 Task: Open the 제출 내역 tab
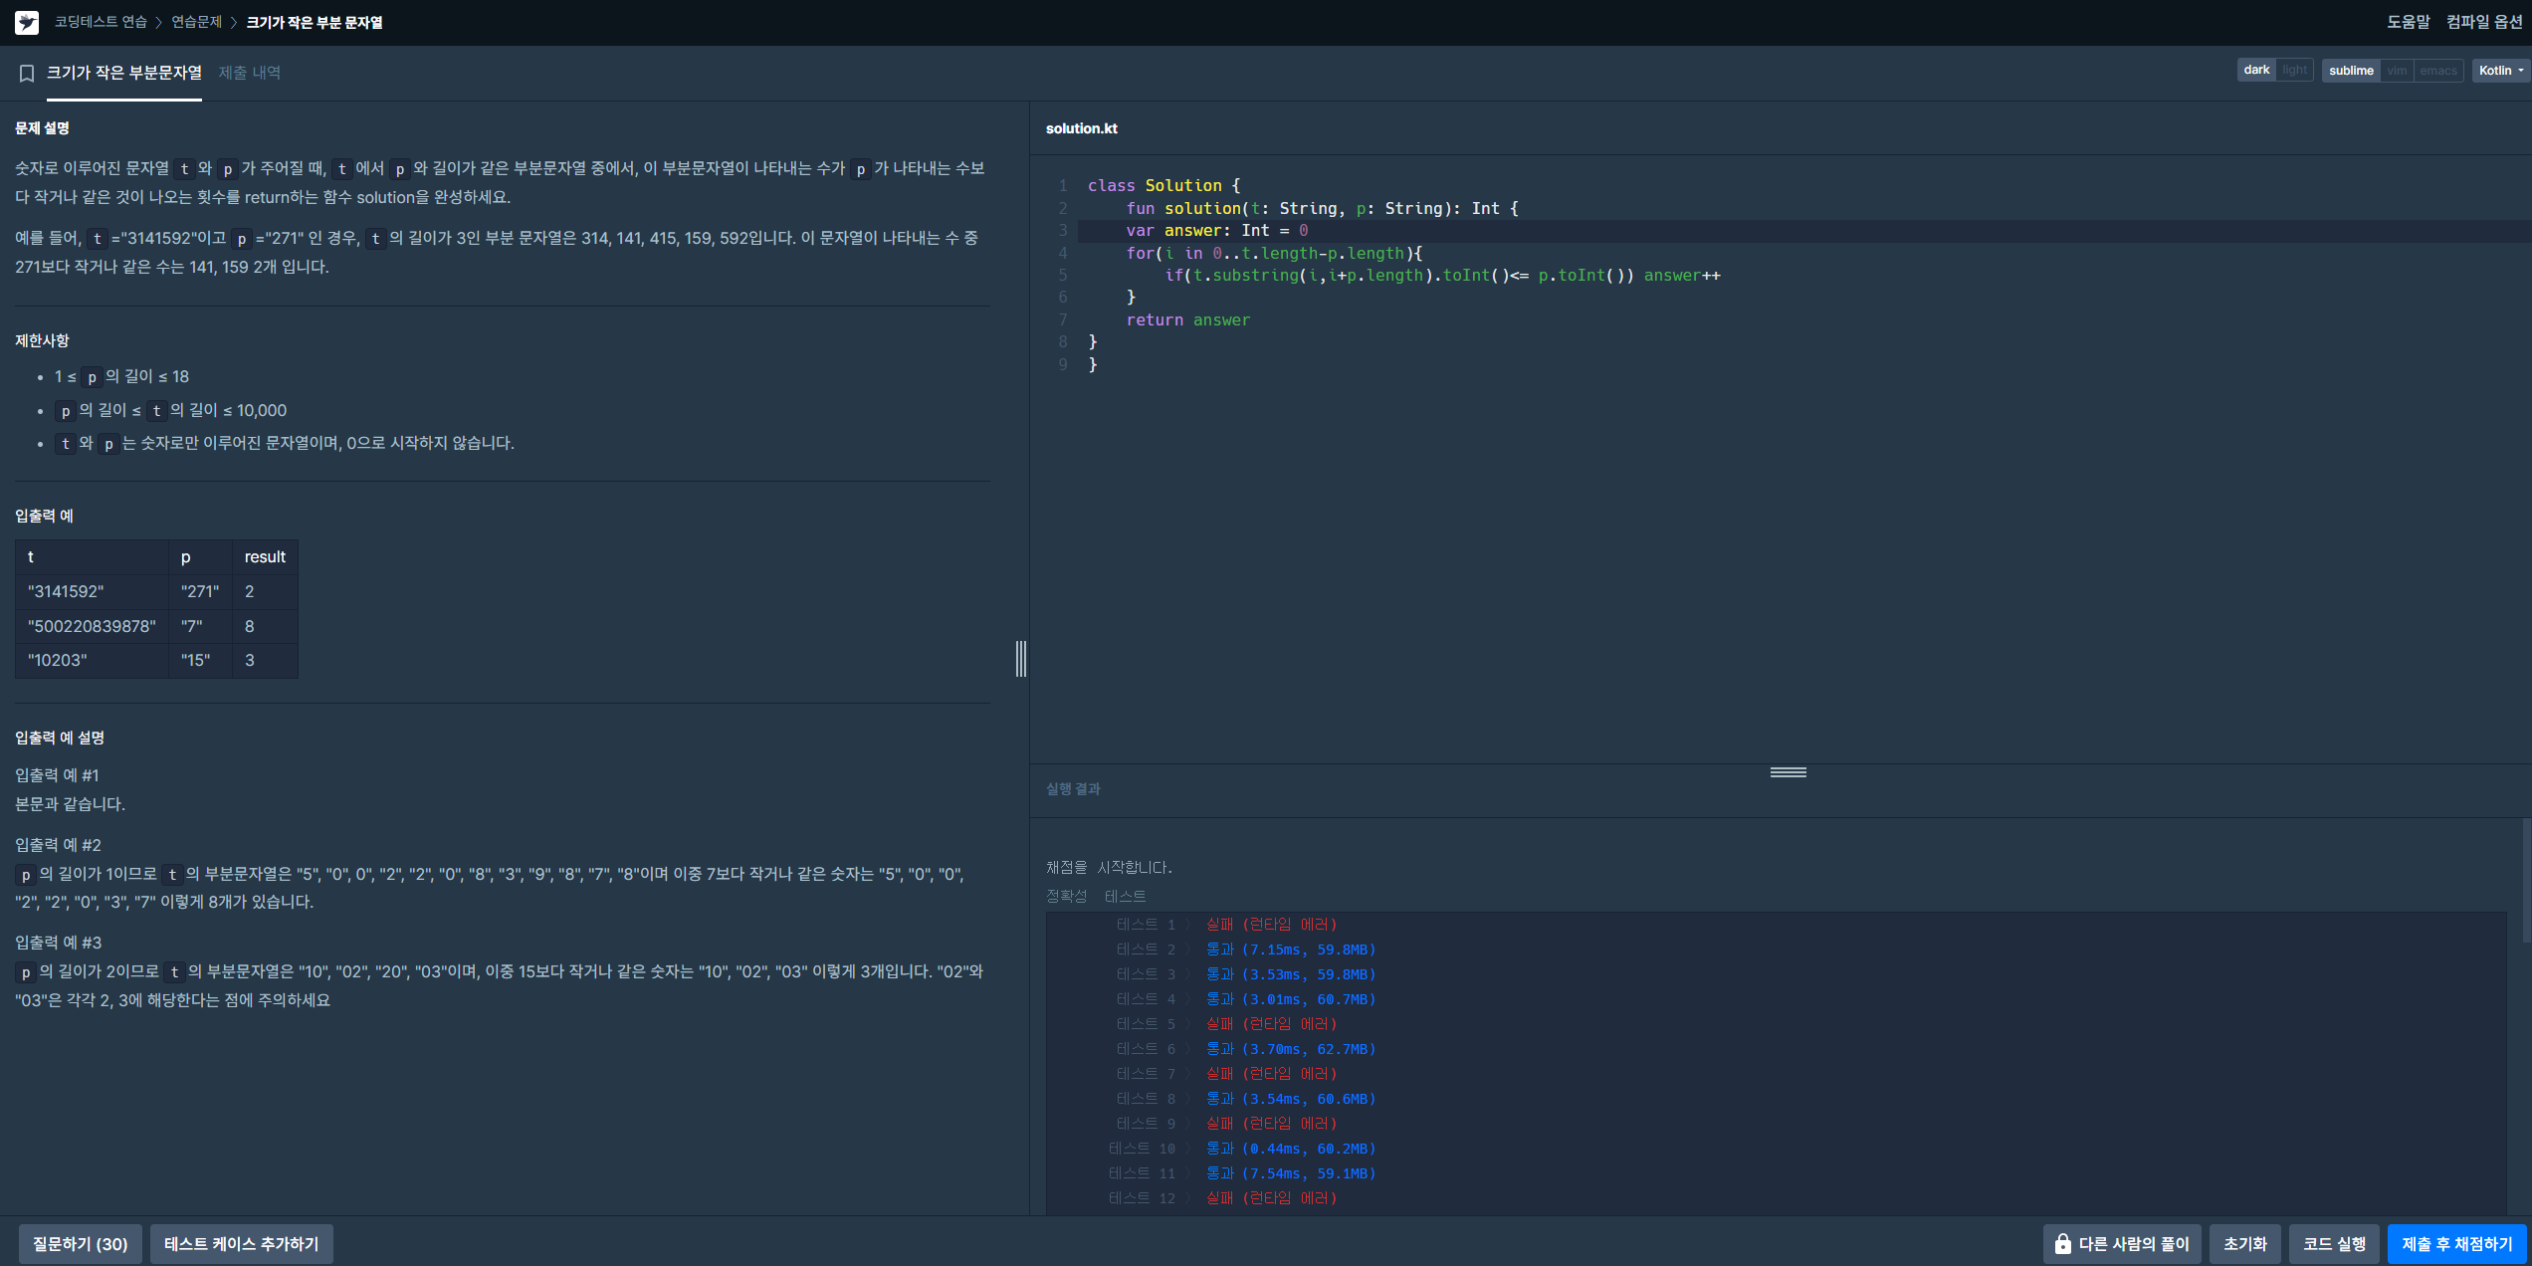[250, 73]
